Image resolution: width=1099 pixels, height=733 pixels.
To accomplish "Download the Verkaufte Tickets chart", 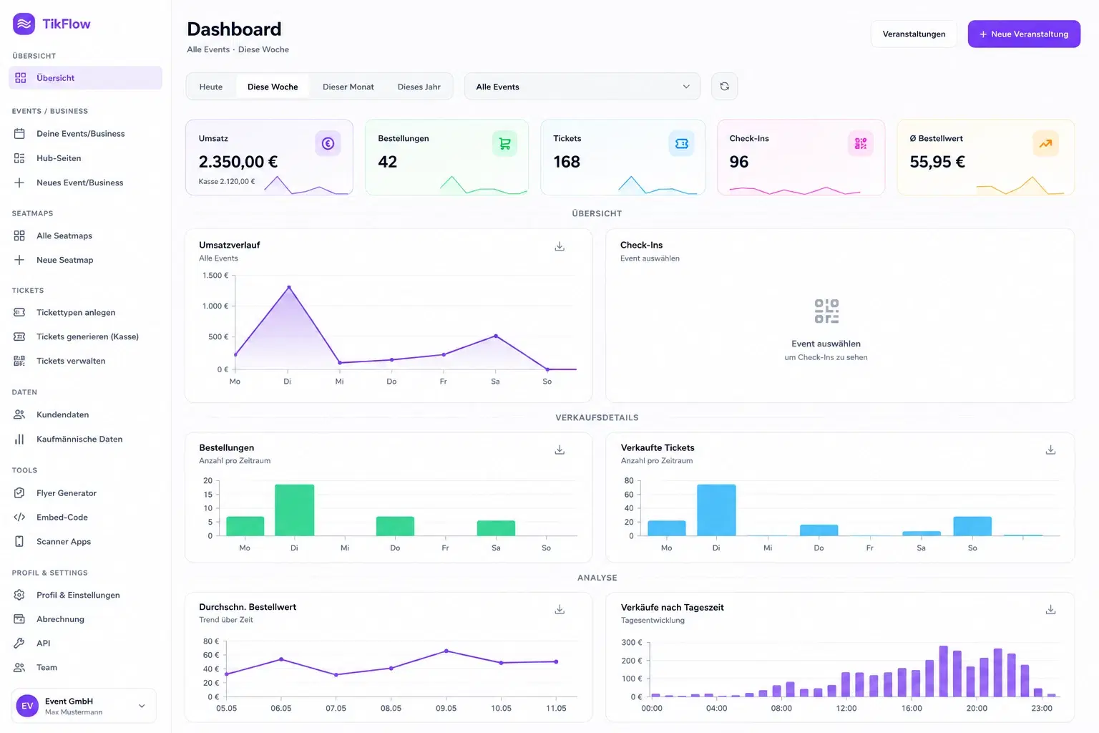I will pyautogui.click(x=1050, y=450).
